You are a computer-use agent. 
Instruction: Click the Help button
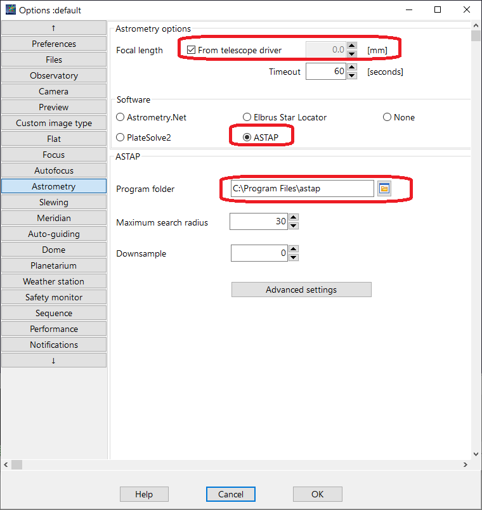144,494
